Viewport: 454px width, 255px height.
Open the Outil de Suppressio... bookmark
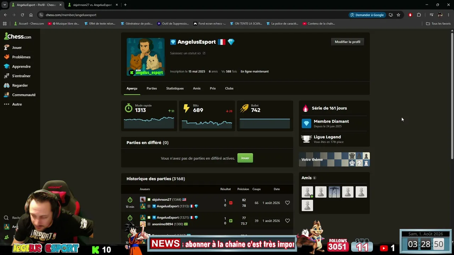click(x=173, y=24)
